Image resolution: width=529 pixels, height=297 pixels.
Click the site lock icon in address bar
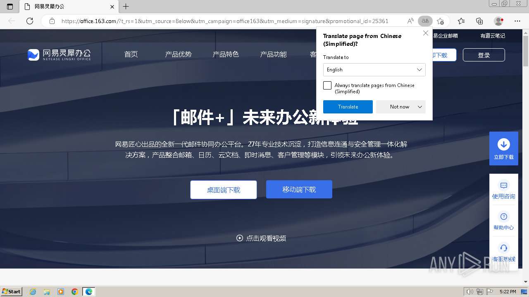[52, 21]
